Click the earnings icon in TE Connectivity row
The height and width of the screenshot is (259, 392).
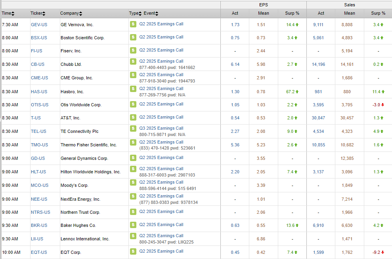tap(133, 129)
